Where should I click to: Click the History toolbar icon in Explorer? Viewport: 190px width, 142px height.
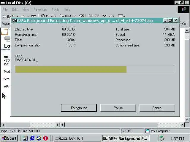[81, 16]
